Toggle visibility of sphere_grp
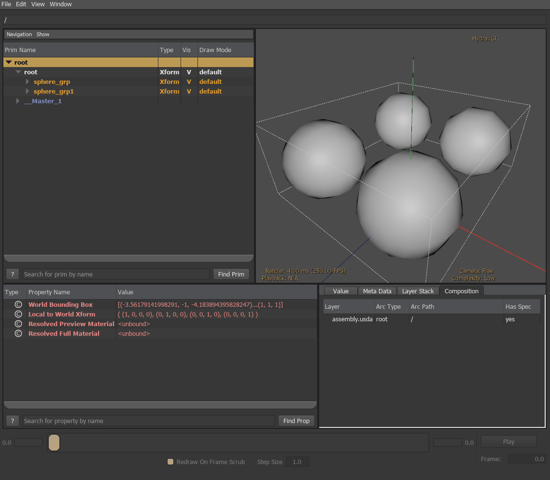Screen dimensions: 550x480 point(188,82)
